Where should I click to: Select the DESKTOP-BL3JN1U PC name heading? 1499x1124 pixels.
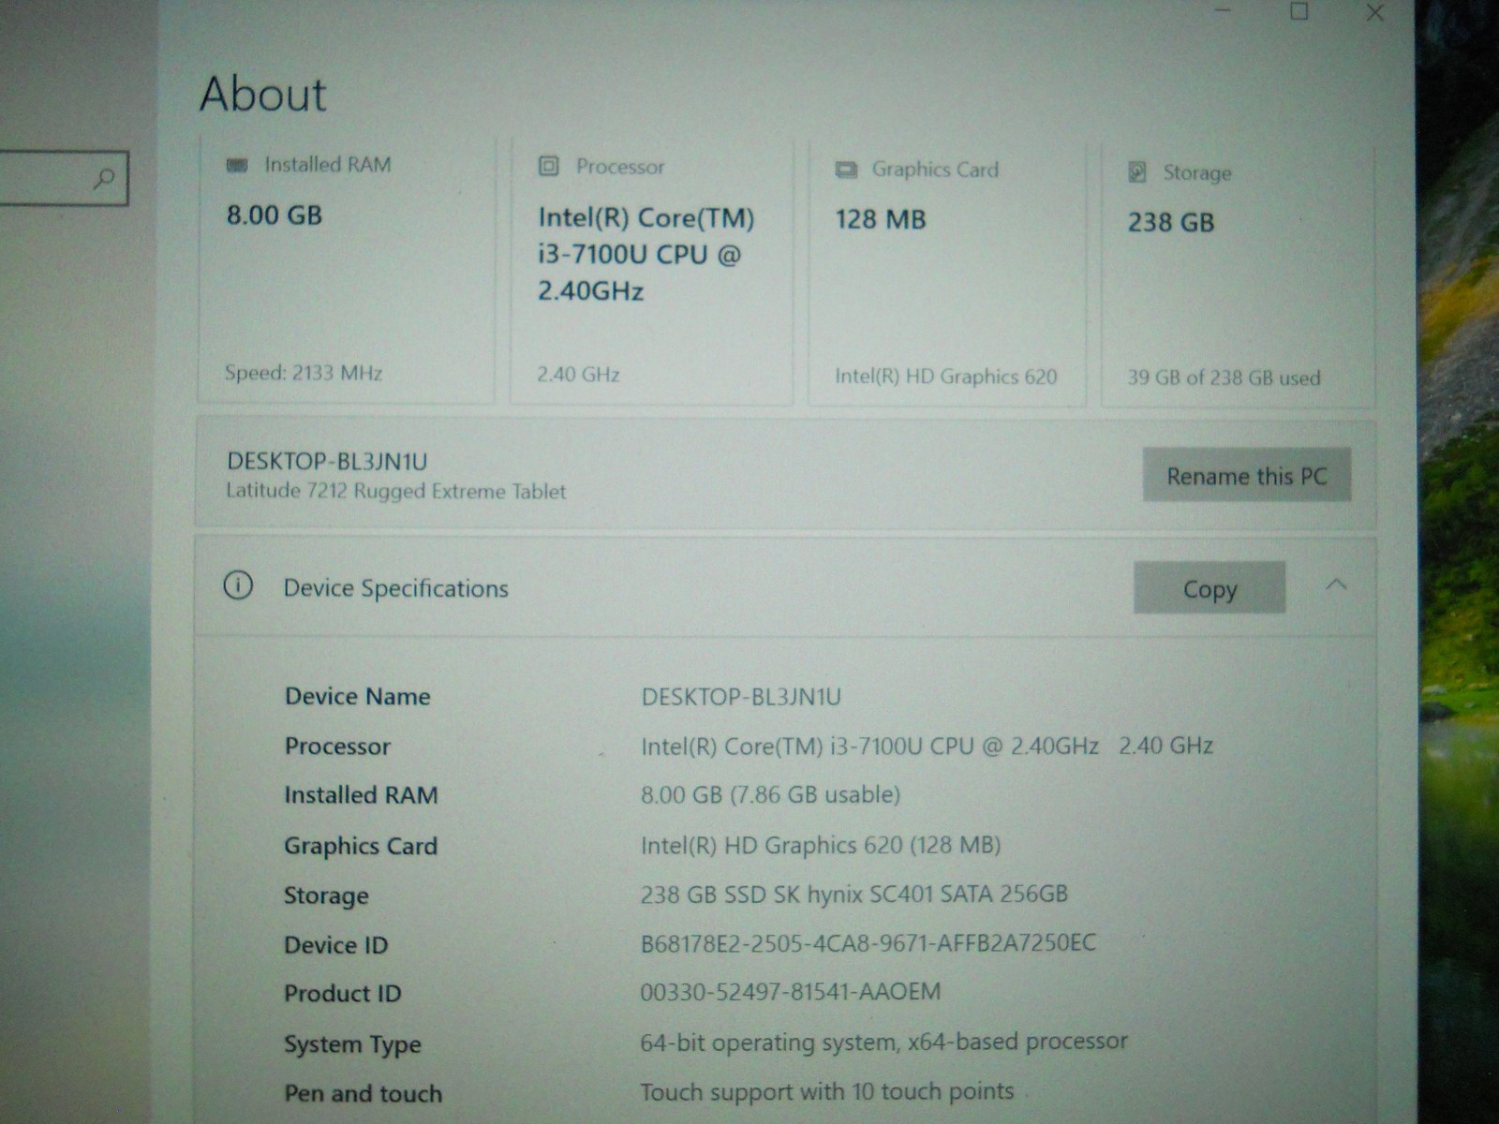point(327,461)
